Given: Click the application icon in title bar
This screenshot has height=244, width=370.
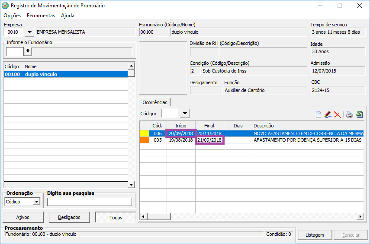Looking at the screenshot, I should point(5,6).
